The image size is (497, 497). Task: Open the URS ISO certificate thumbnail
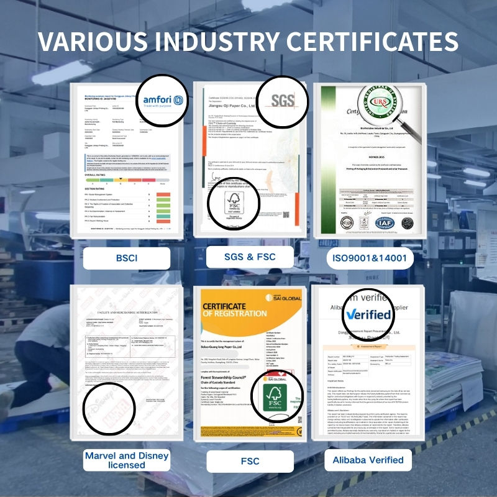click(x=370, y=161)
